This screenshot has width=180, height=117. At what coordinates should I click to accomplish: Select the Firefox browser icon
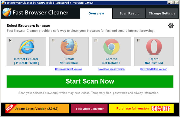tap(69, 47)
